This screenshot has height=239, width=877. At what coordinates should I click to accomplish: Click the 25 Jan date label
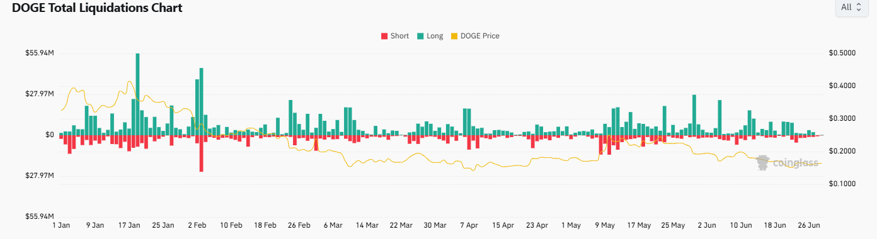(163, 225)
